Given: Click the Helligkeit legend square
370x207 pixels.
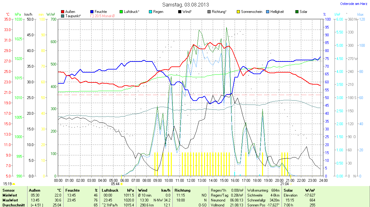Looking at the screenshot, I should [268, 12].
